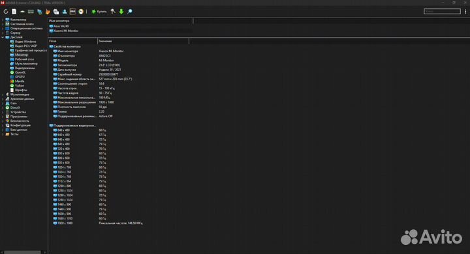Click the Шрифты fonts icon
Screen dimensions: 470x254
point(12,90)
